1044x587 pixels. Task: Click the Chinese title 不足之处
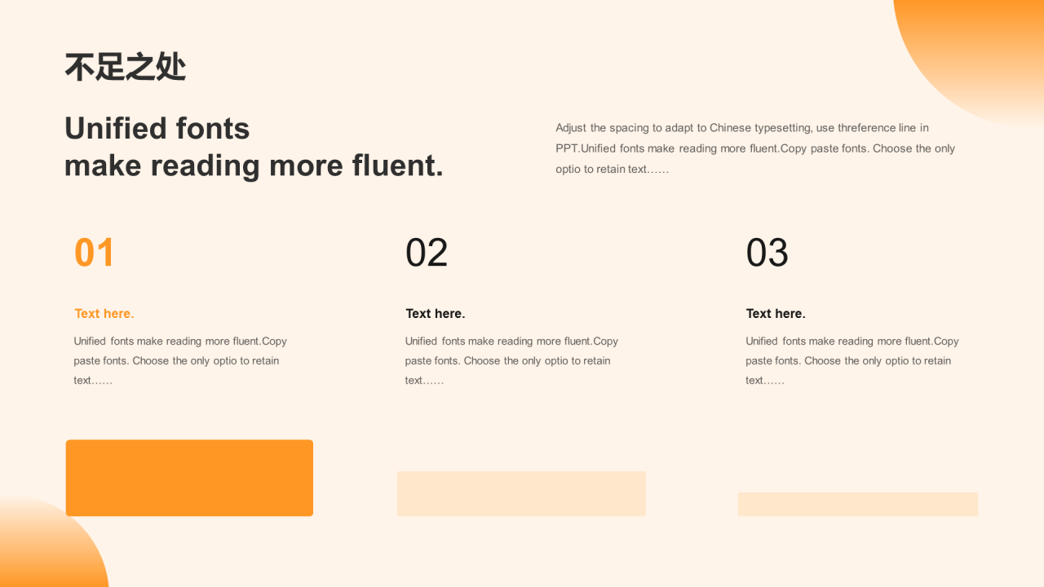[126, 67]
